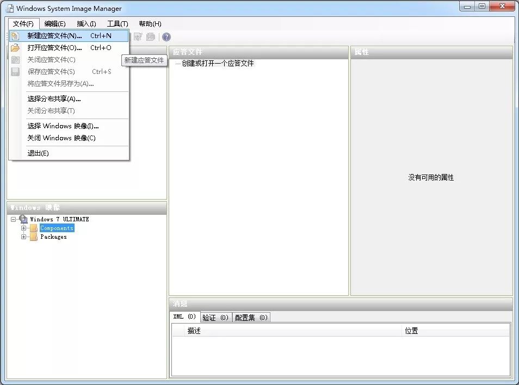This screenshot has width=519, height=385.
Task: Expand the Components tree node
Action: [23, 228]
